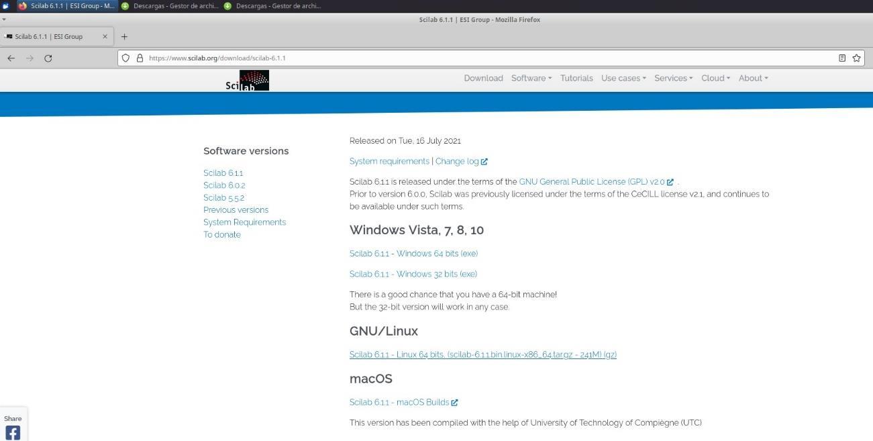Download Scilab 6.1.1 Windows 64 bits exe
Image resolution: width=873 pixels, height=441 pixels.
point(413,254)
